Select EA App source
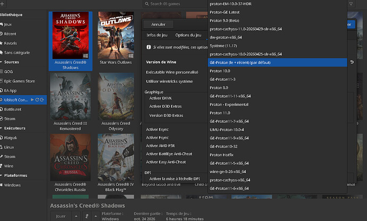Image resolution: width=367 pixels, height=221 pixels. [x=10, y=90]
